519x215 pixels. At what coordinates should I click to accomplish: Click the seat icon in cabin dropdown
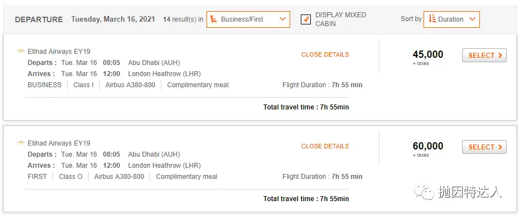pyautogui.click(x=214, y=19)
